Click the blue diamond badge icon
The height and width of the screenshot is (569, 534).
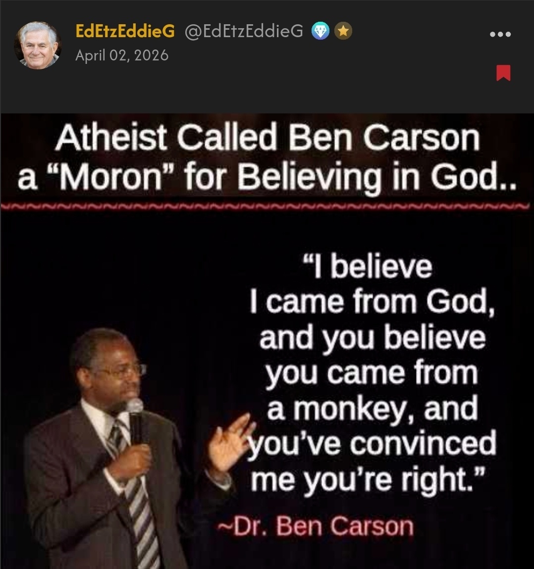(x=320, y=31)
